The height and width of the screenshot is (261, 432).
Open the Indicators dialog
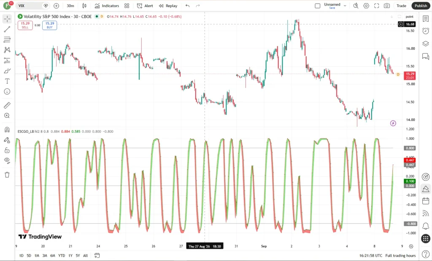tap(107, 6)
